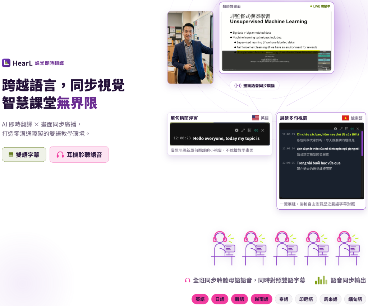Click the green audio bars icon beside 語音同步輸出

click(321, 280)
